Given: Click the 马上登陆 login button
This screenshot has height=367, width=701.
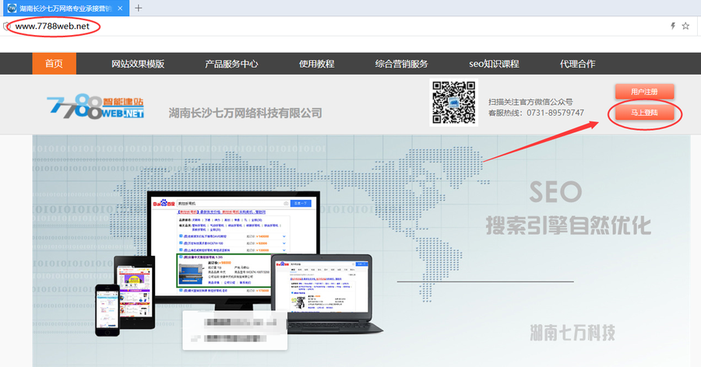Looking at the screenshot, I should point(644,113).
